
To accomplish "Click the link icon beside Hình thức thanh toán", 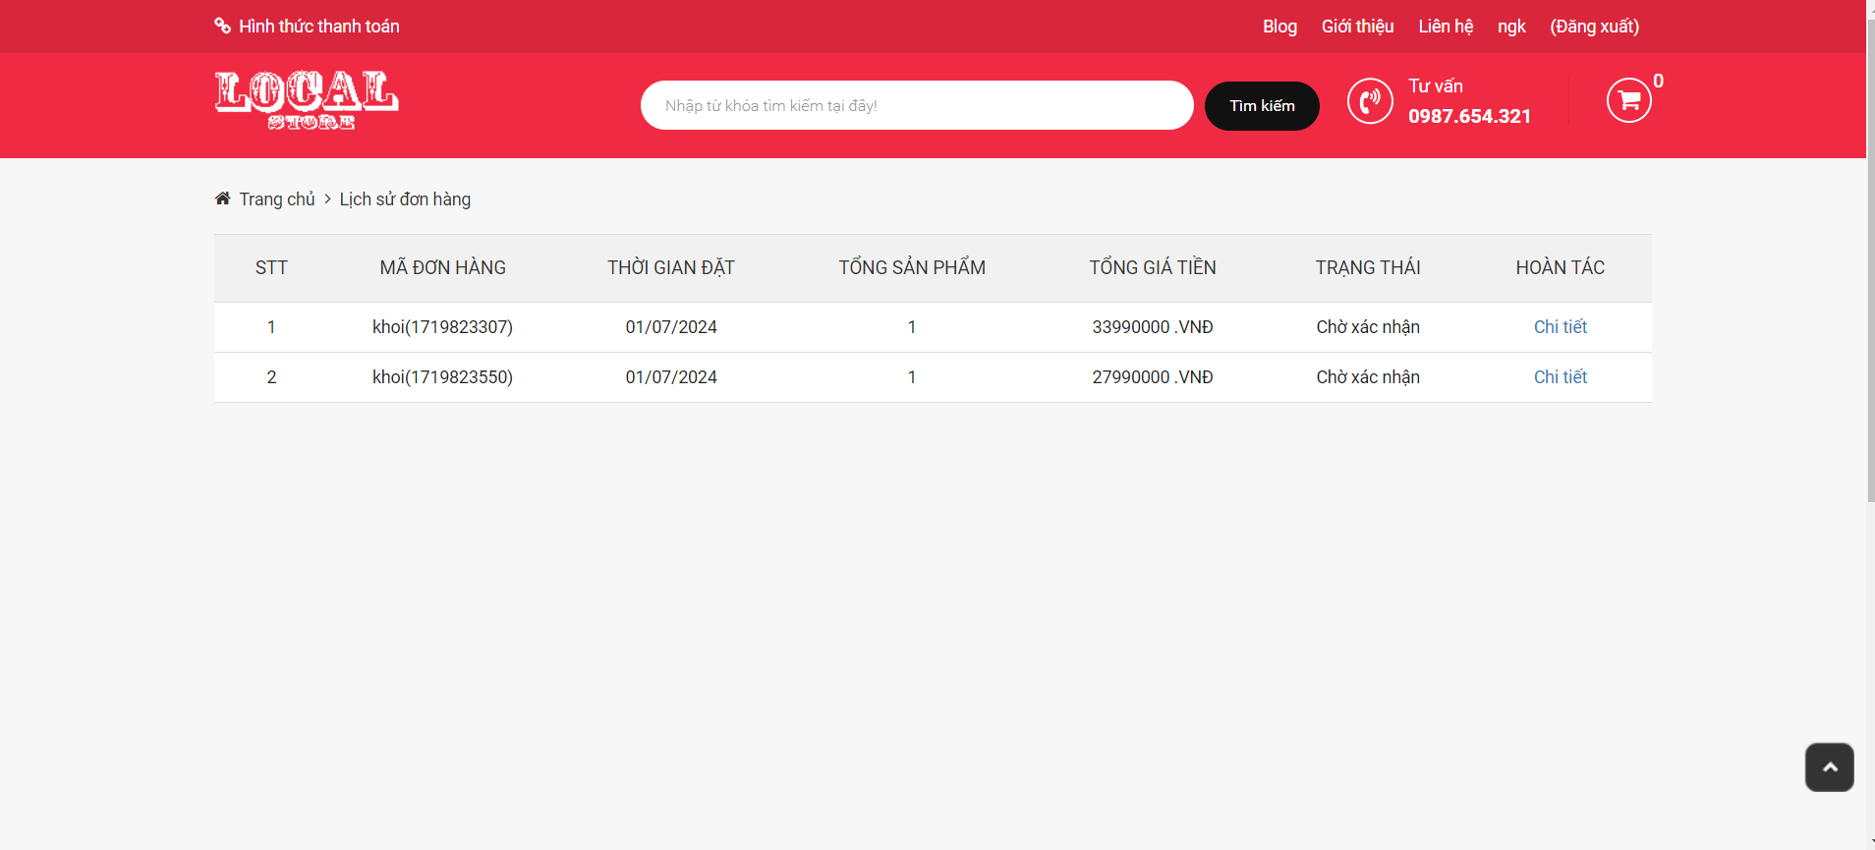I will 223,26.
